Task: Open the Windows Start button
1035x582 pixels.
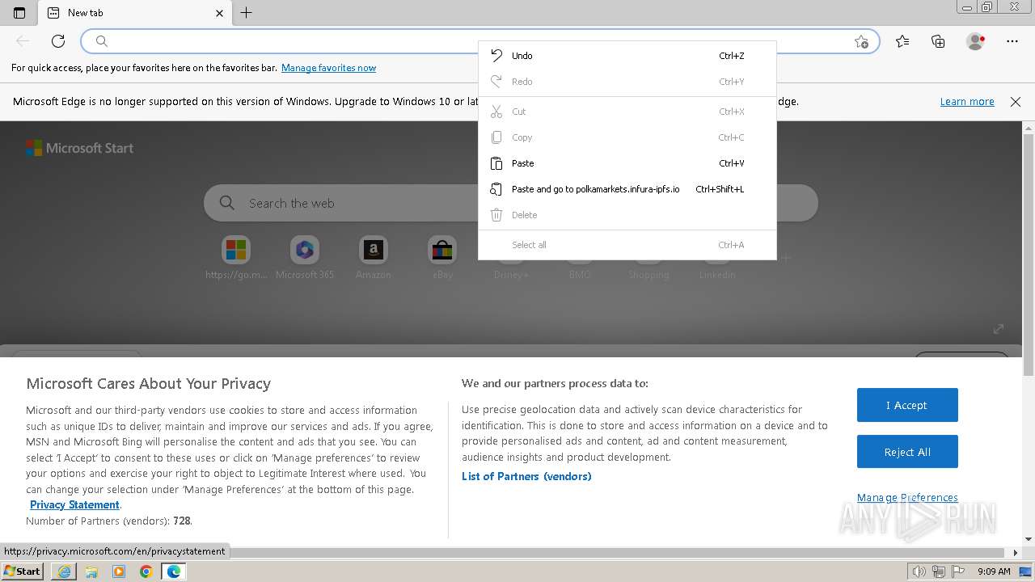Action: [x=23, y=571]
